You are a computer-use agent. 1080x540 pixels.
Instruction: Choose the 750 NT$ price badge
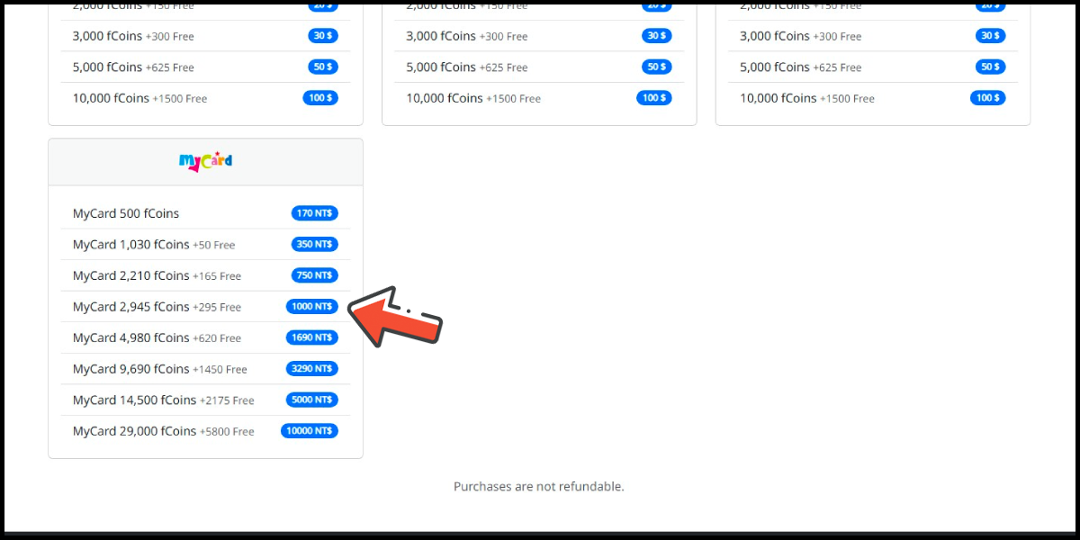[x=314, y=275]
